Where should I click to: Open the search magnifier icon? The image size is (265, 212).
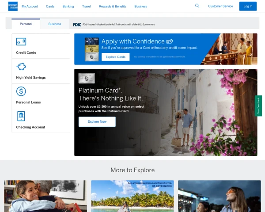tap(197, 6)
